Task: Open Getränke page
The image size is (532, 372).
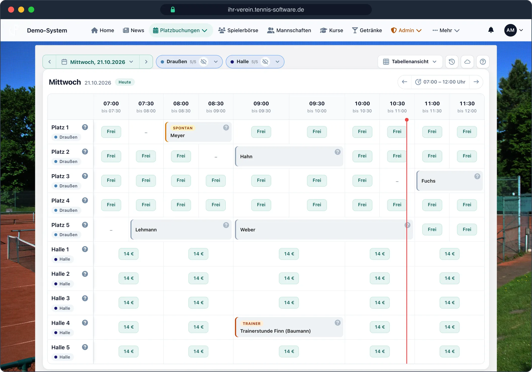Action: (367, 30)
